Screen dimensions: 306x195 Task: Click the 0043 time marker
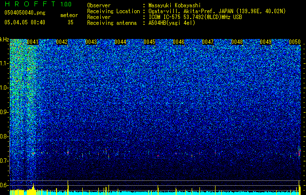[91, 42]
